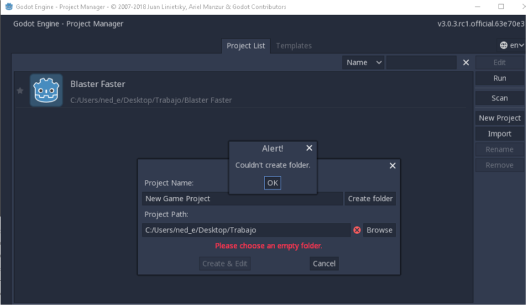
Task: Click the Create folder button
Action: point(370,198)
